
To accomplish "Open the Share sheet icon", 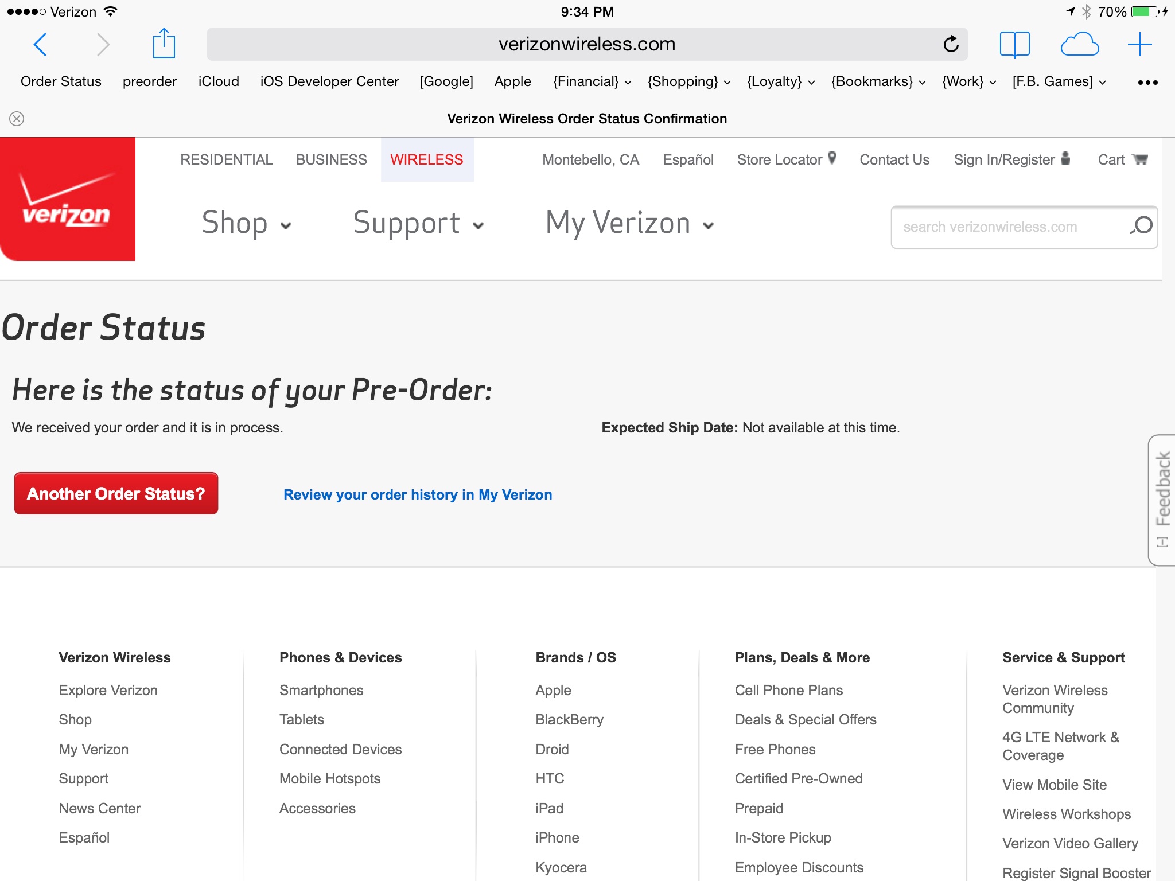I will [x=164, y=43].
